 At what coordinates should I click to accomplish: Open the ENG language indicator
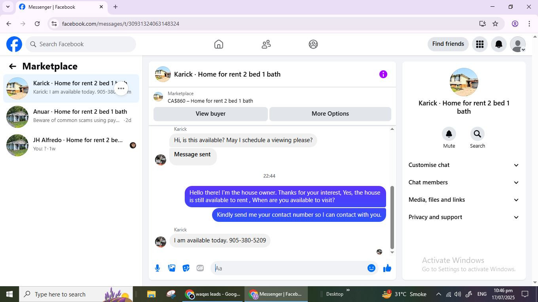482,294
